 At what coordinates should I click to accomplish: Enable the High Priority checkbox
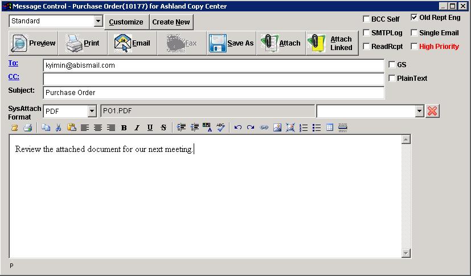coord(414,47)
